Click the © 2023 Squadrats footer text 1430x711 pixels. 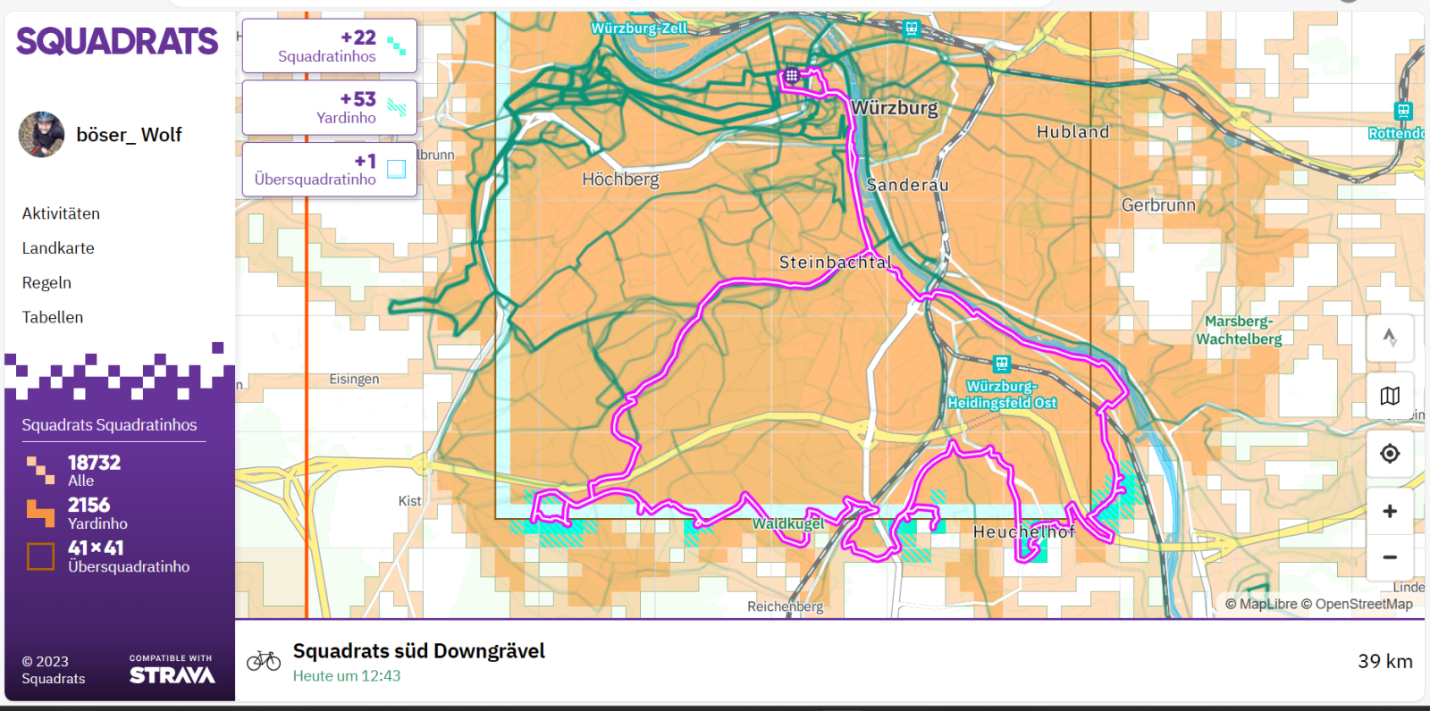pos(54,670)
